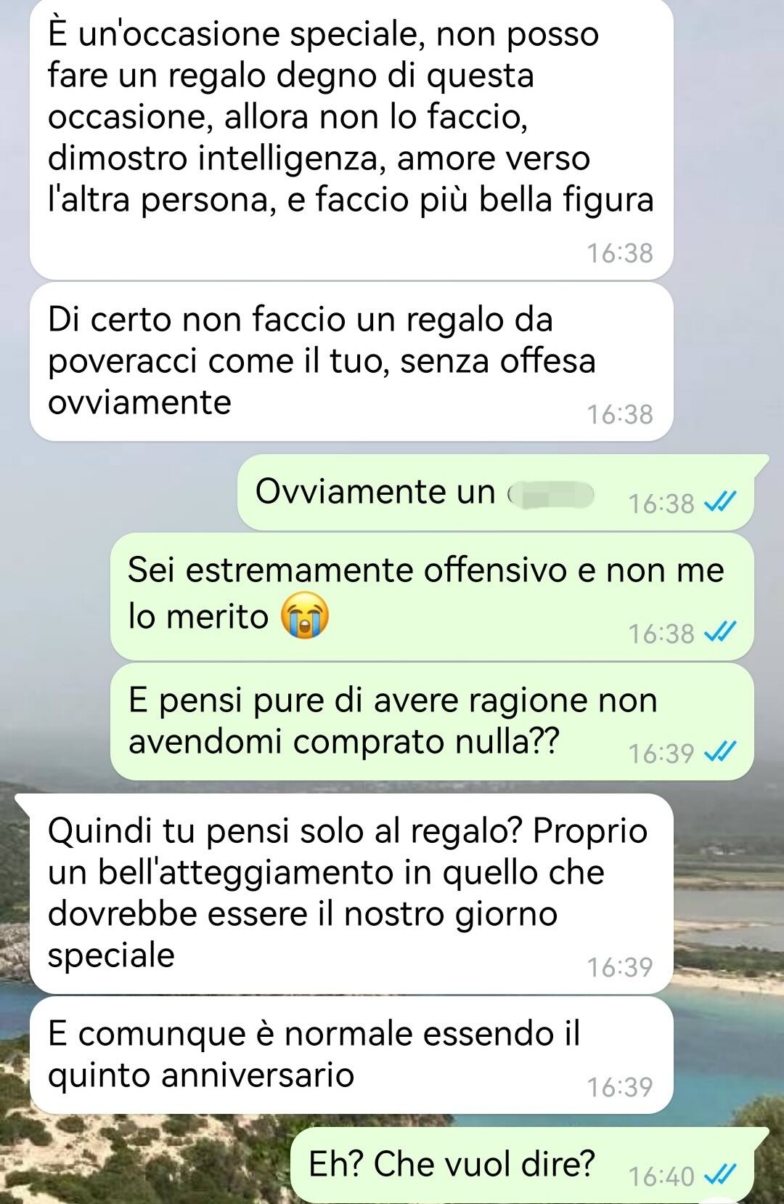Screen dimensions: 784x1204
Task: Select message 'Di certo non faccio un regalo'
Action: coord(351,362)
